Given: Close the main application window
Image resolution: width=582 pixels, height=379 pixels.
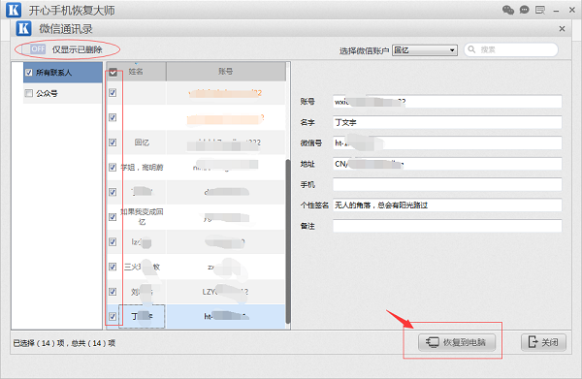Looking at the screenshot, I should [x=572, y=10].
